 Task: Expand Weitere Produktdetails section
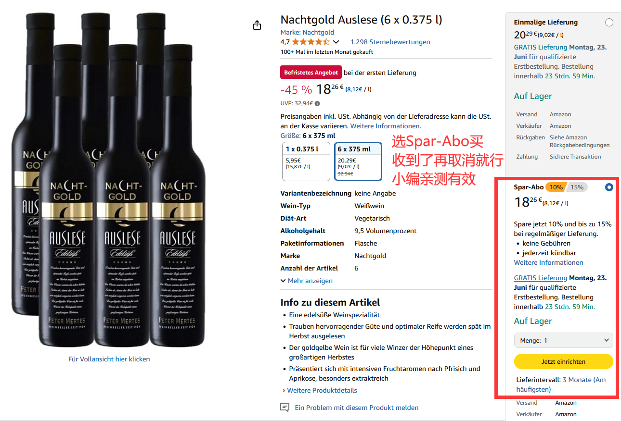pyautogui.click(x=320, y=390)
